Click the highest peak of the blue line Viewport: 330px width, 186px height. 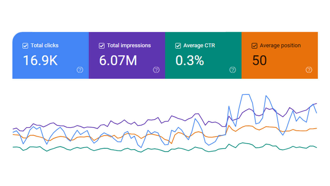245,95
